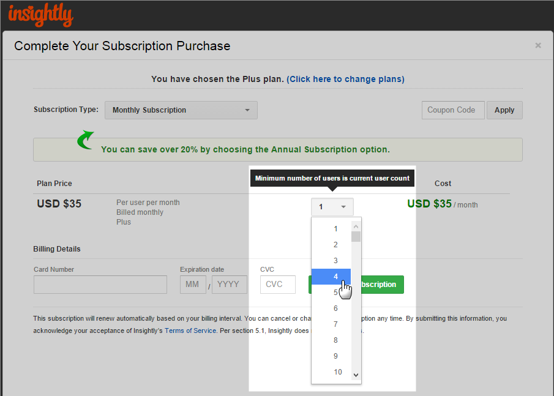554x396 pixels.
Task: Click the green curved arrow icon
Action: click(86, 140)
